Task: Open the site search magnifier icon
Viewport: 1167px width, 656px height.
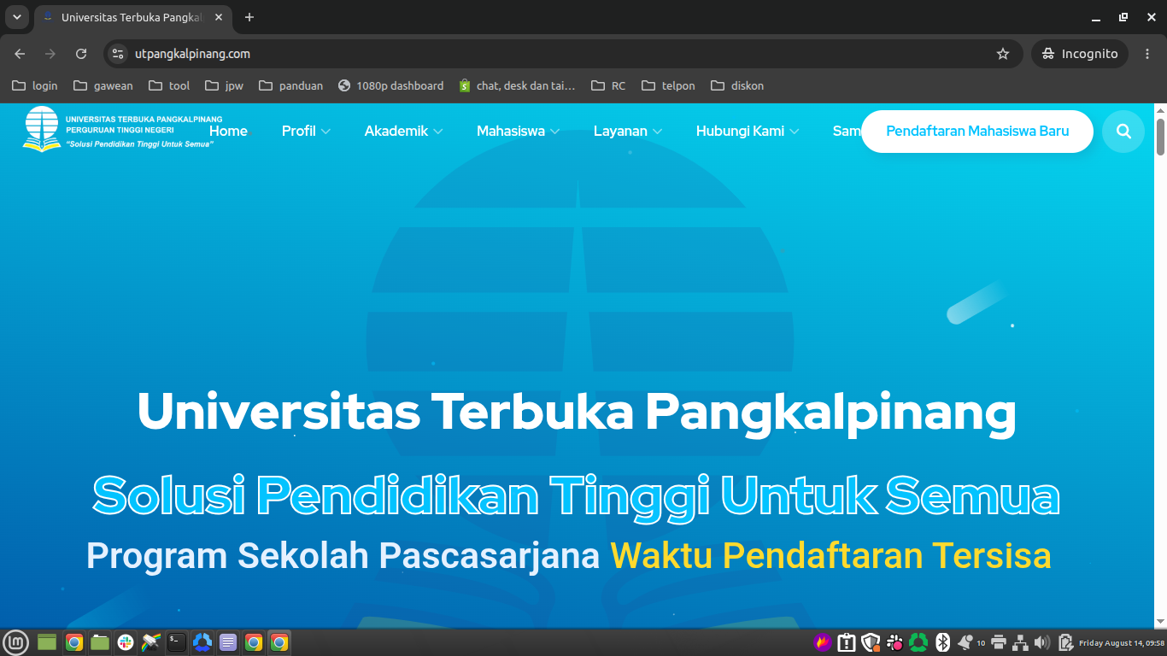Action: tap(1123, 132)
